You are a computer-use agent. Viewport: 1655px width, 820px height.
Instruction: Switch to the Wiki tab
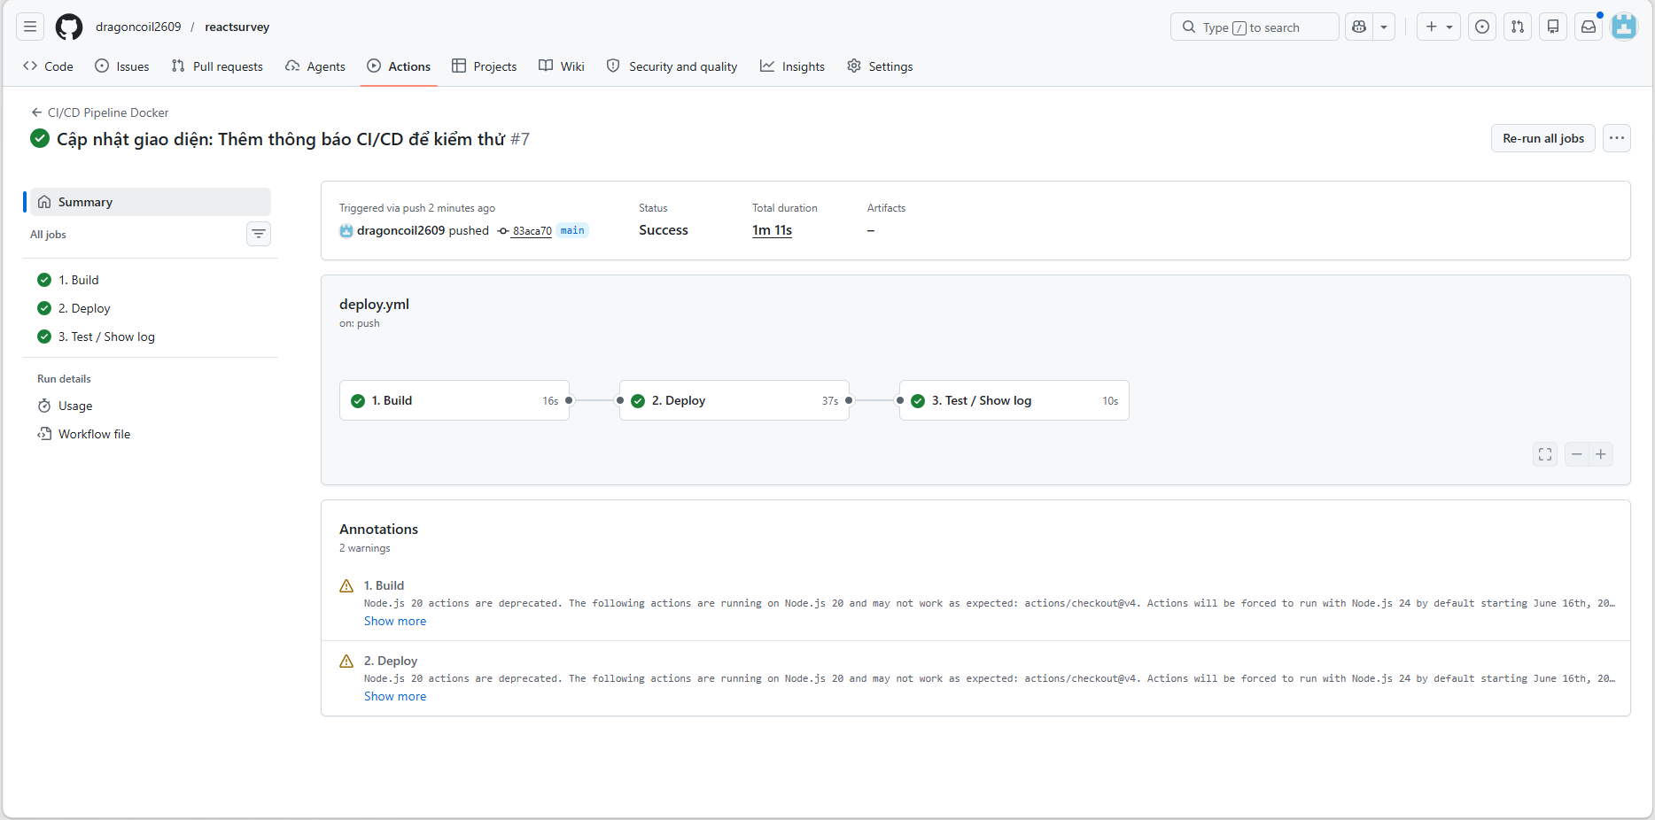pos(562,66)
